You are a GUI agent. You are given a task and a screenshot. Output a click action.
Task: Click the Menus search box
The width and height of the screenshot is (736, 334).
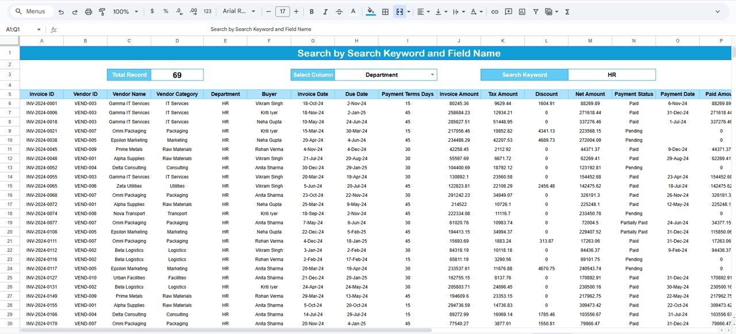tap(34, 11)
